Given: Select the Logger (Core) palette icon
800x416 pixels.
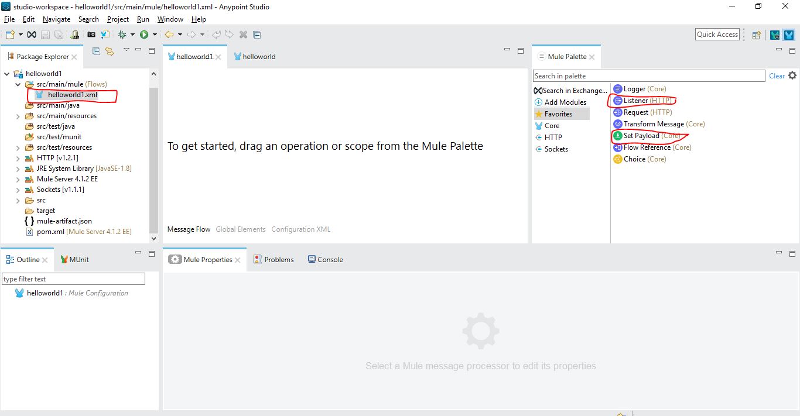Looking at the screenshot, I should pyautogui.click(x=617, y=89).
